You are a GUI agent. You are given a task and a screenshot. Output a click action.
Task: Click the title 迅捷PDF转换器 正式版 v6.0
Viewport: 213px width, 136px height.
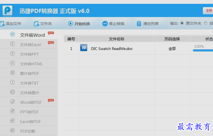(x=54, y=11)
